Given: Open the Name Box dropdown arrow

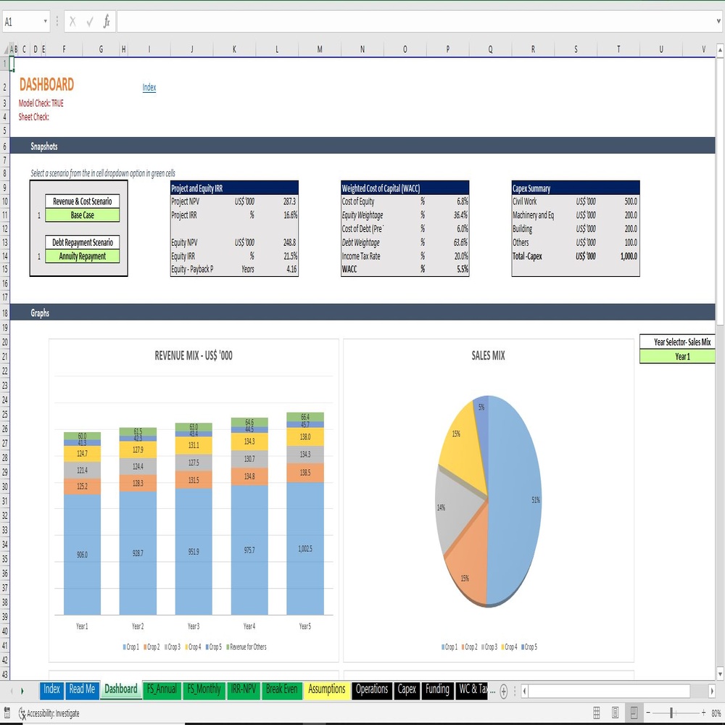Looking at the screenshot, I should [45, 21].
